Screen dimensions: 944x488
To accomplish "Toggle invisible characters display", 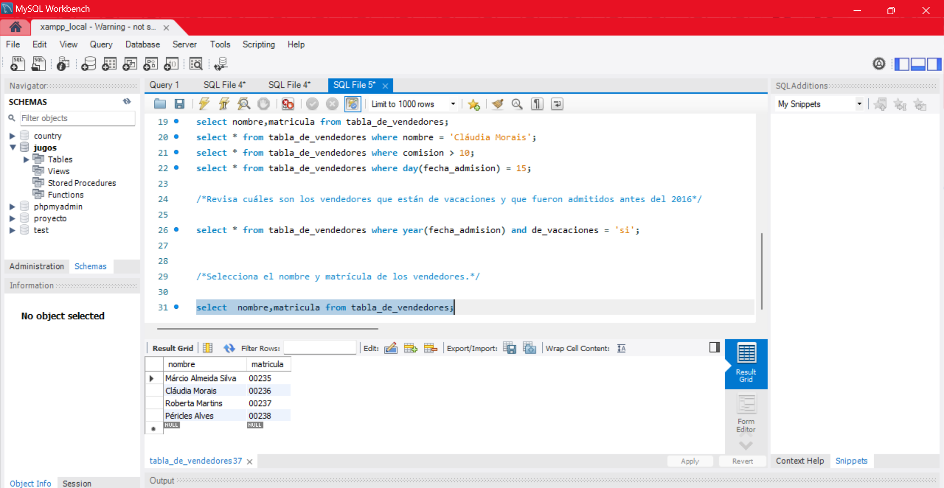I will click(x=537, y=104).
